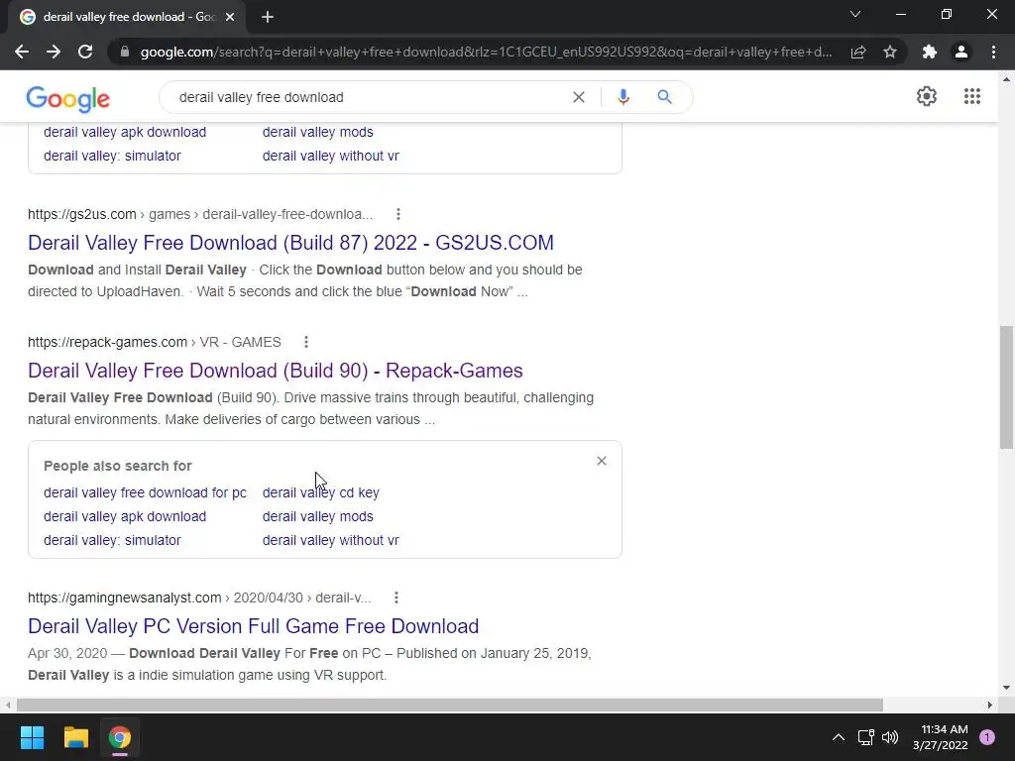Image resolution: width=1015 pixels, height=761 pixels.
Task: Click the Chrome icon on the taskbar
Action: click(x=120, y=737)
